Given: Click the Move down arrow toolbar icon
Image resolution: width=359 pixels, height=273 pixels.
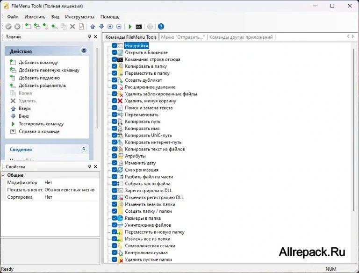Looking at the screenshot, I should [101, 27].
